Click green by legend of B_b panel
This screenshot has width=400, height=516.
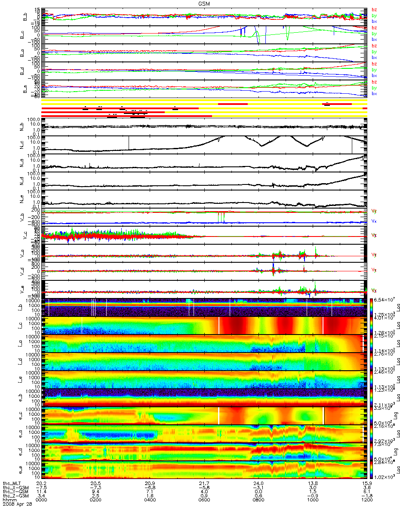(x=374, y=15)
